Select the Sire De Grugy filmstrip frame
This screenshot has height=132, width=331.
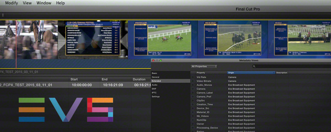click(x=233, y=39)
